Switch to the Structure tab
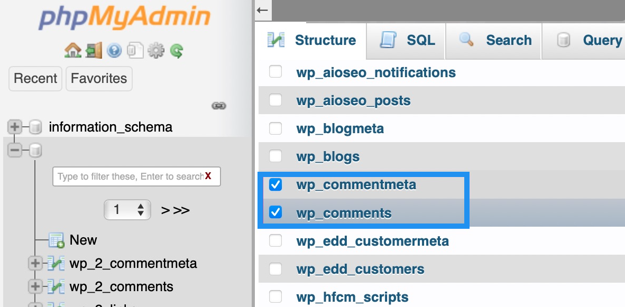The width and height of the screenshot is (625, 307). (x=311, y=40)
